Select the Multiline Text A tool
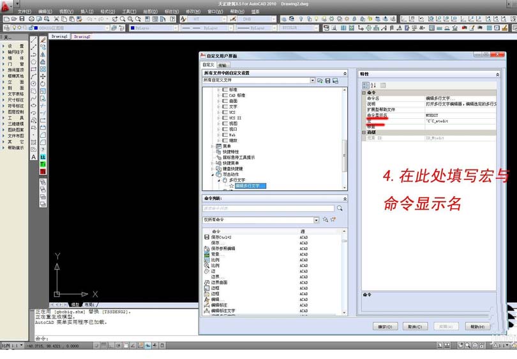The width and height of the screenshot is (517, 359). 34,157
